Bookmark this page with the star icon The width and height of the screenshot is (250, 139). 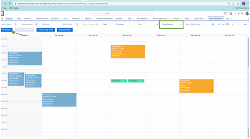[238, 3]
